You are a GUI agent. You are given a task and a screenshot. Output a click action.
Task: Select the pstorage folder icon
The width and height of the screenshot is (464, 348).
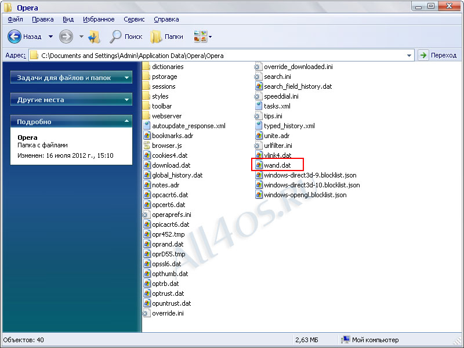146,77
